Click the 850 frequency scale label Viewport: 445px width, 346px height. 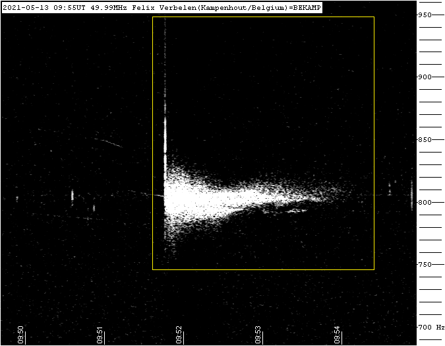425,139
